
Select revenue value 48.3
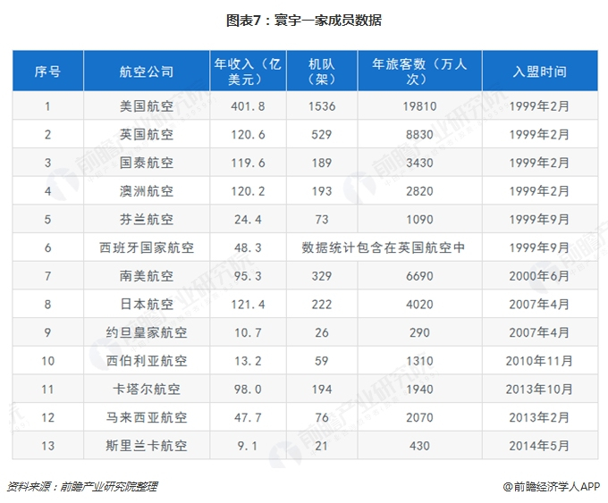248,247
